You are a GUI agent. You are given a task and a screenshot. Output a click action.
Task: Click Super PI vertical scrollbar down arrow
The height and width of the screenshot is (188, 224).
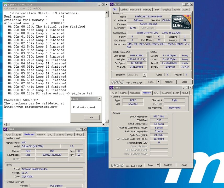coord(107,121)
